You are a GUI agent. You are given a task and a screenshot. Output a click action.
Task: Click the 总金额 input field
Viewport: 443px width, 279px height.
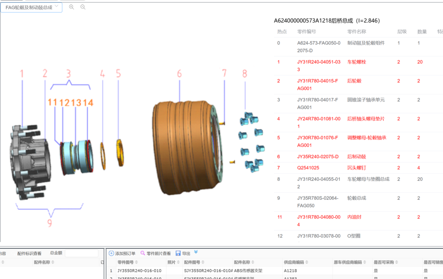click(x=81, y=253)
